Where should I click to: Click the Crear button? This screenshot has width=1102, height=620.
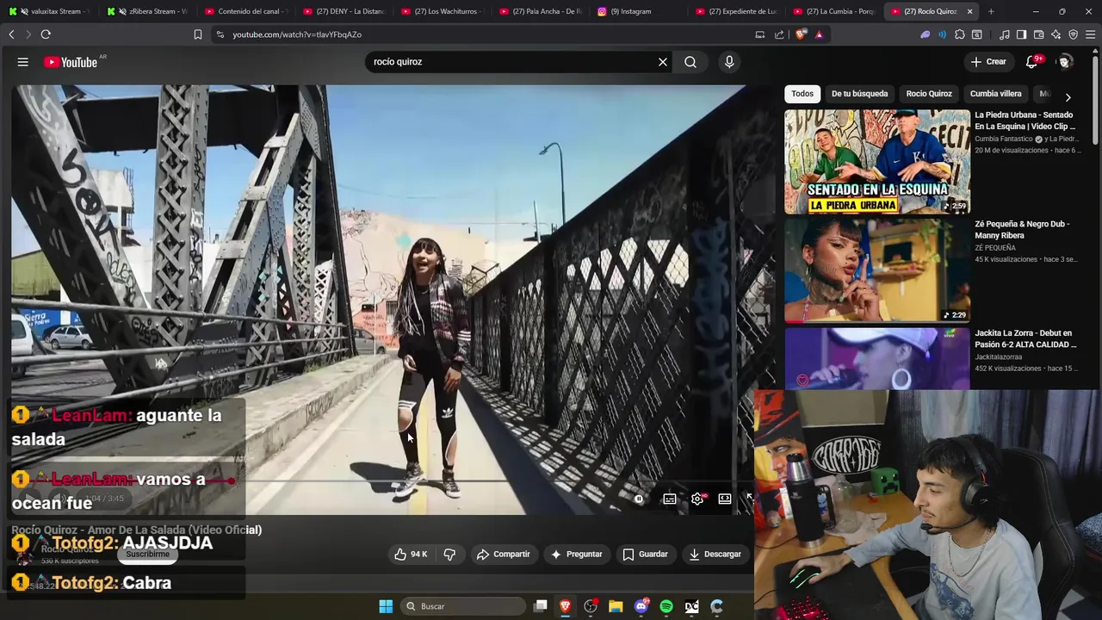tap(988, 62)
